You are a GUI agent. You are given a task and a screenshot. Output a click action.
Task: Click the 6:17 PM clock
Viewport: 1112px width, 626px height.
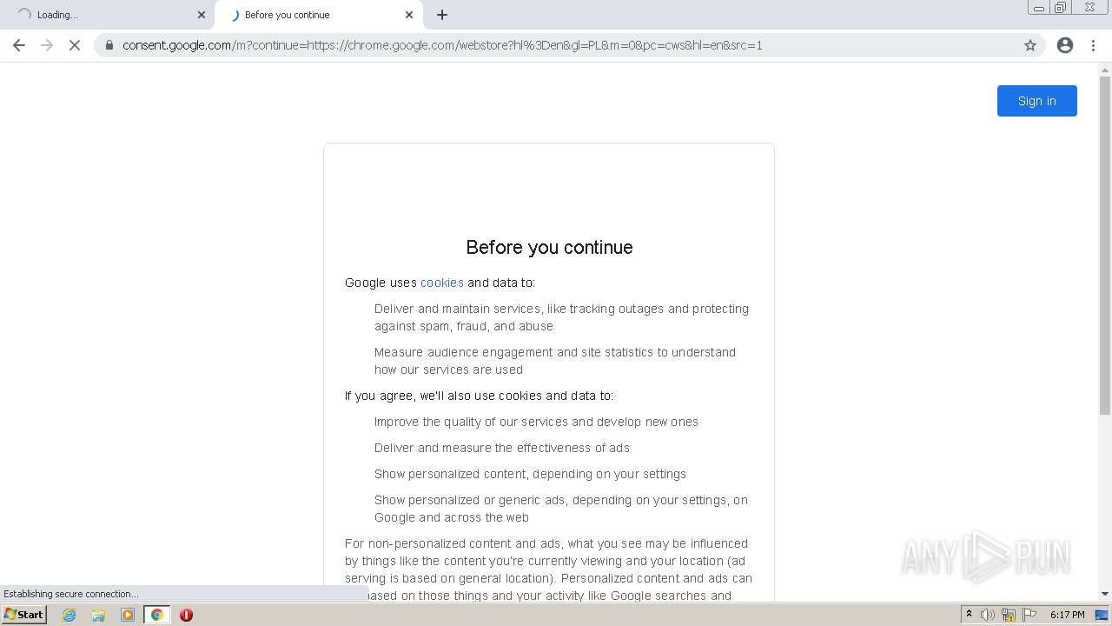(1068, 615)
